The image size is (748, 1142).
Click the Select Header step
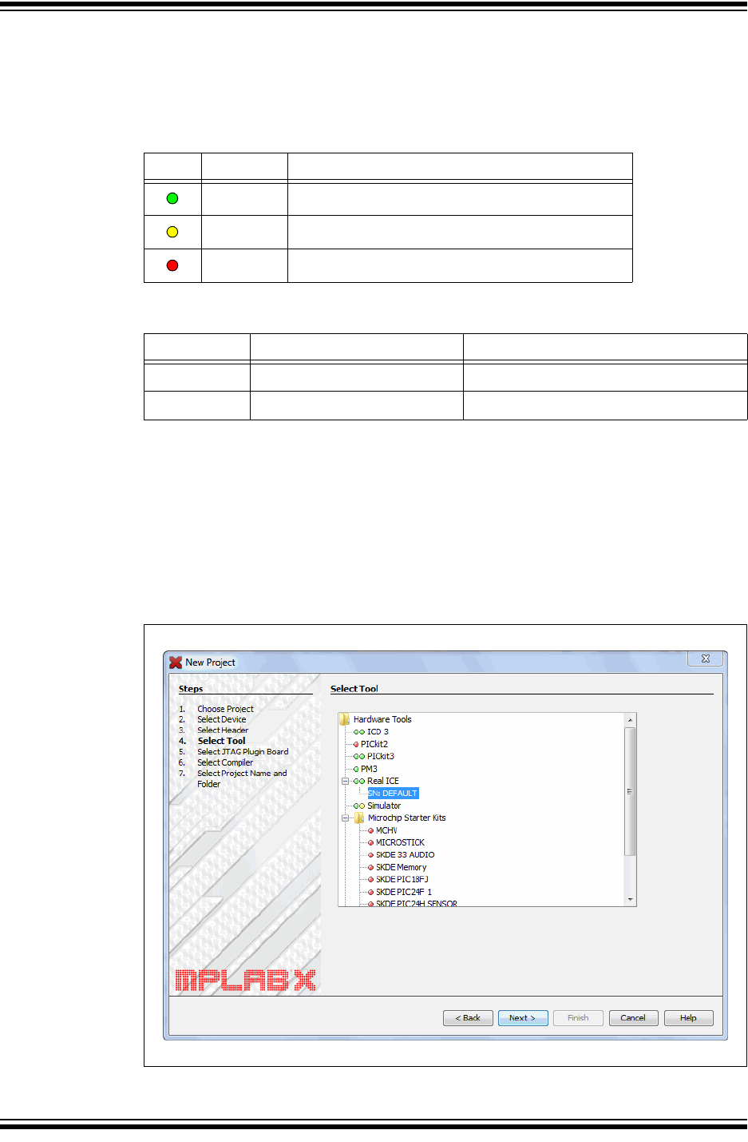pos(223,730)
